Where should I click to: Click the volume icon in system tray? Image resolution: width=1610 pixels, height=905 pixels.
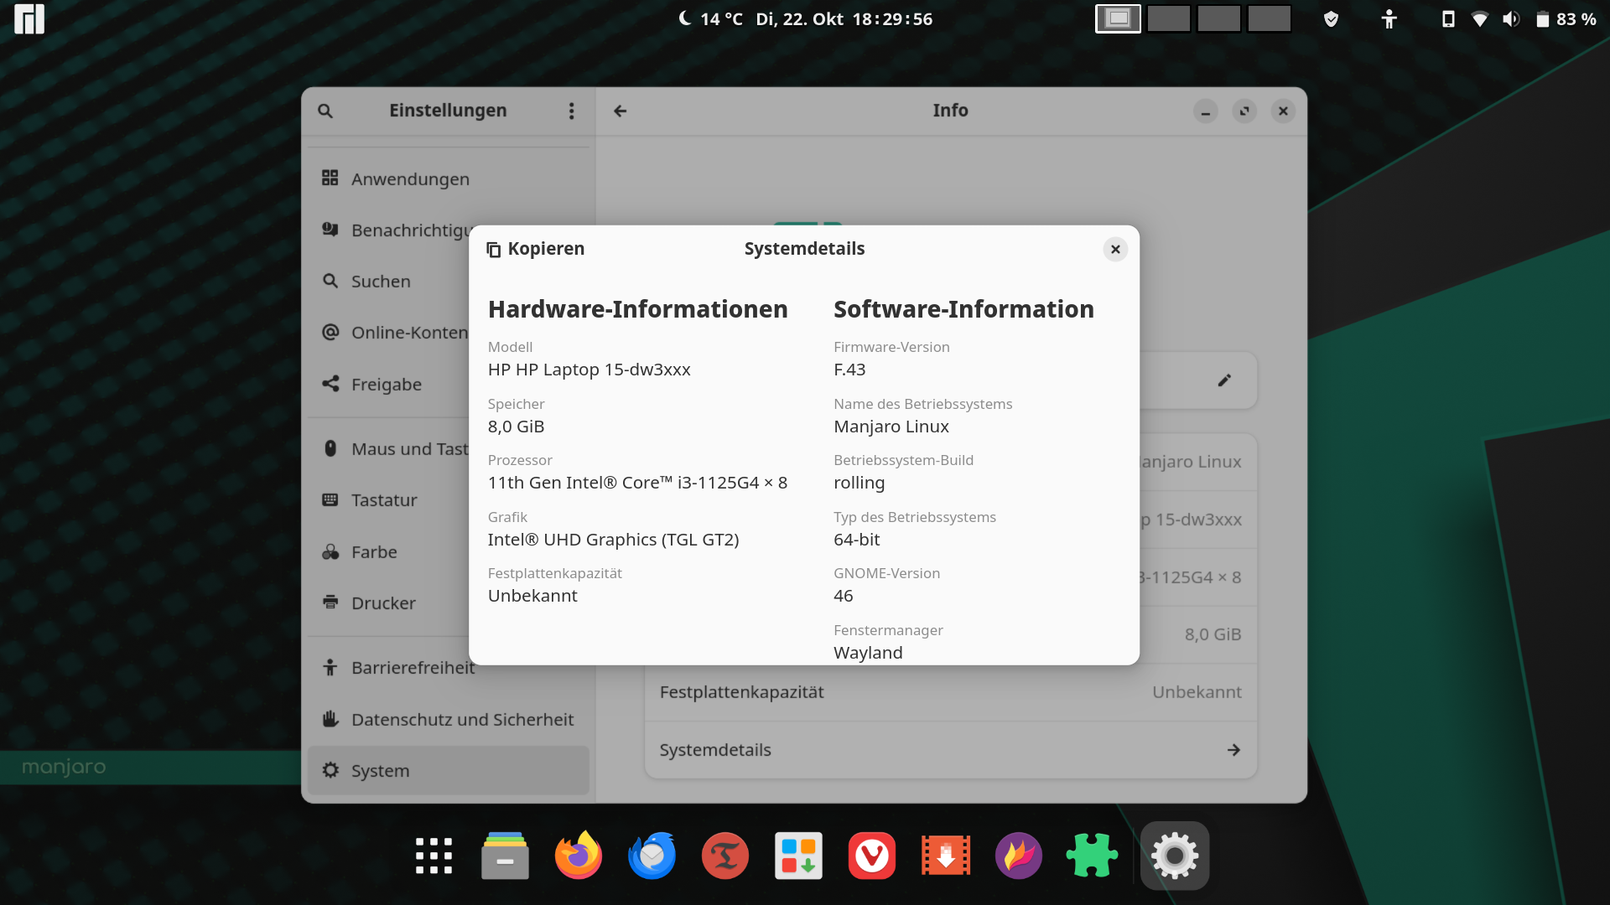(x=1510, y=18)
